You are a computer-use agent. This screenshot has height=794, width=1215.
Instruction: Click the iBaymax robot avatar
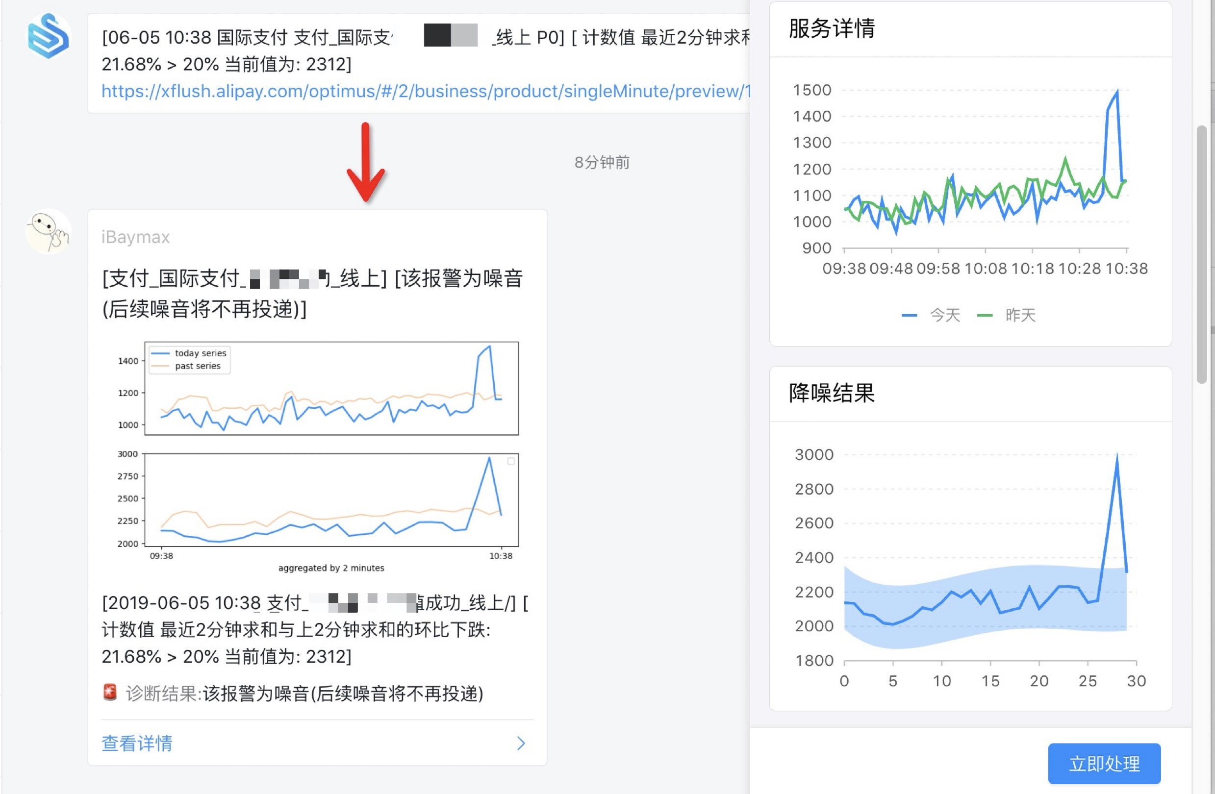coord(48,232)
